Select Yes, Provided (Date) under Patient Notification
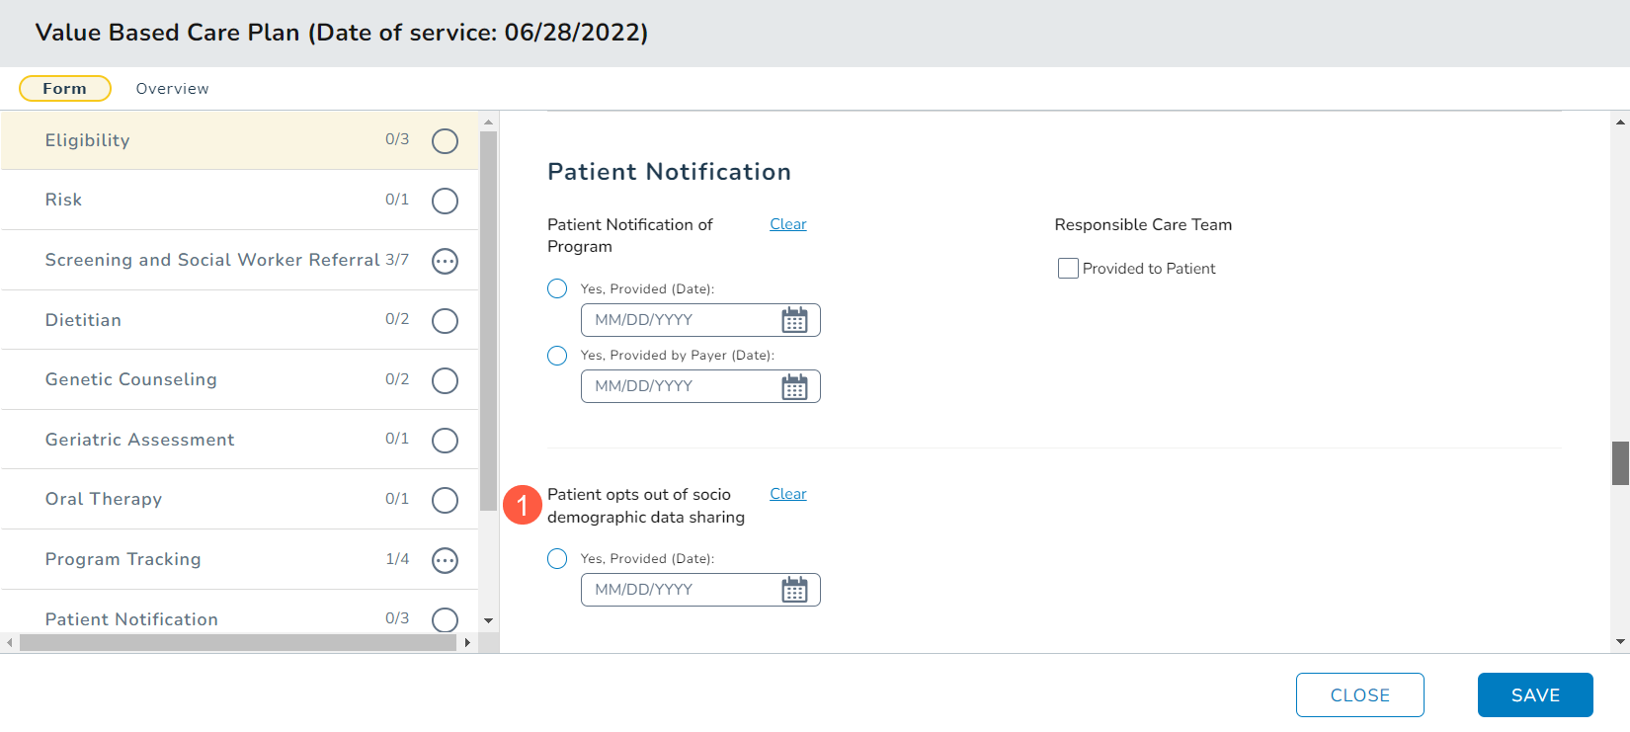 point(557,288)
